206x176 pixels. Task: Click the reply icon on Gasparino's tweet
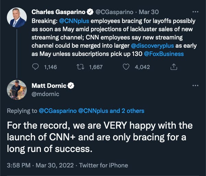coord(36,67)
